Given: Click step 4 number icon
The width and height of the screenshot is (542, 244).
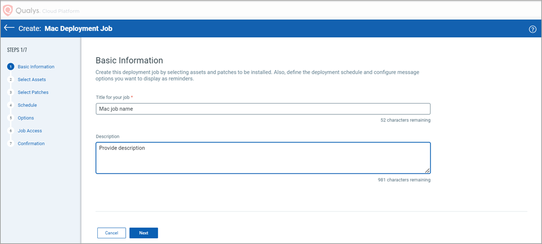Looking at the screenshot, I should pos(10,105).
